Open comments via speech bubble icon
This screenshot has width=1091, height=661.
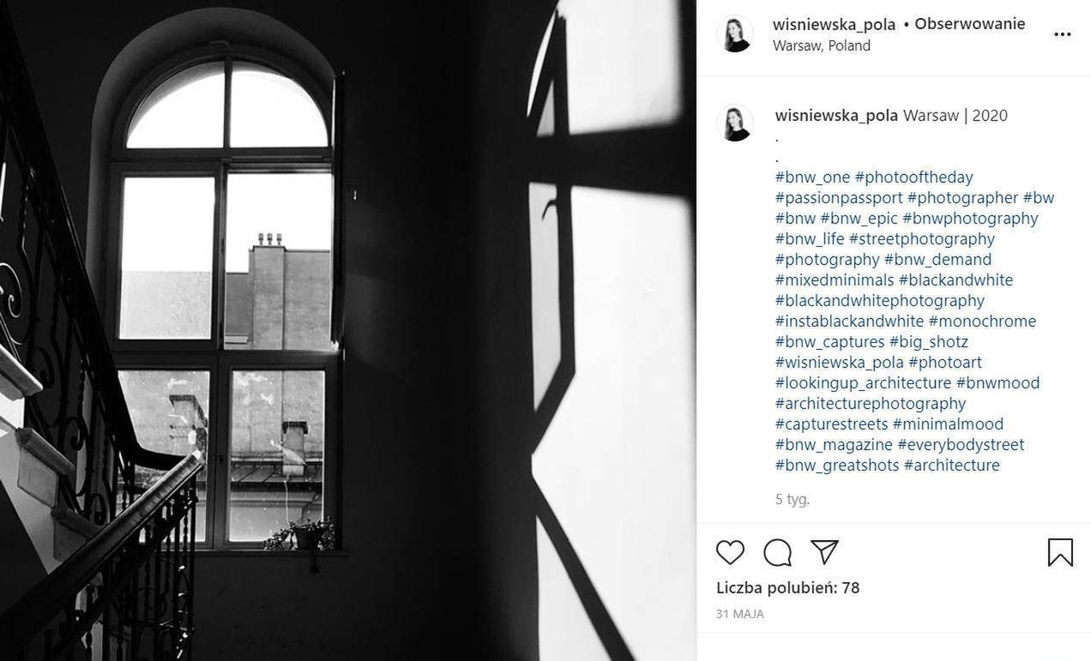(777, 552)
